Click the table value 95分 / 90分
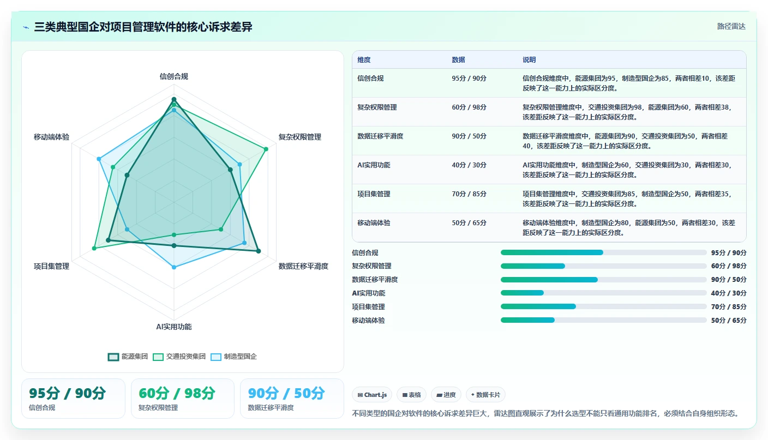The width and height of the screenshot is (768, 440). [469, 79]
